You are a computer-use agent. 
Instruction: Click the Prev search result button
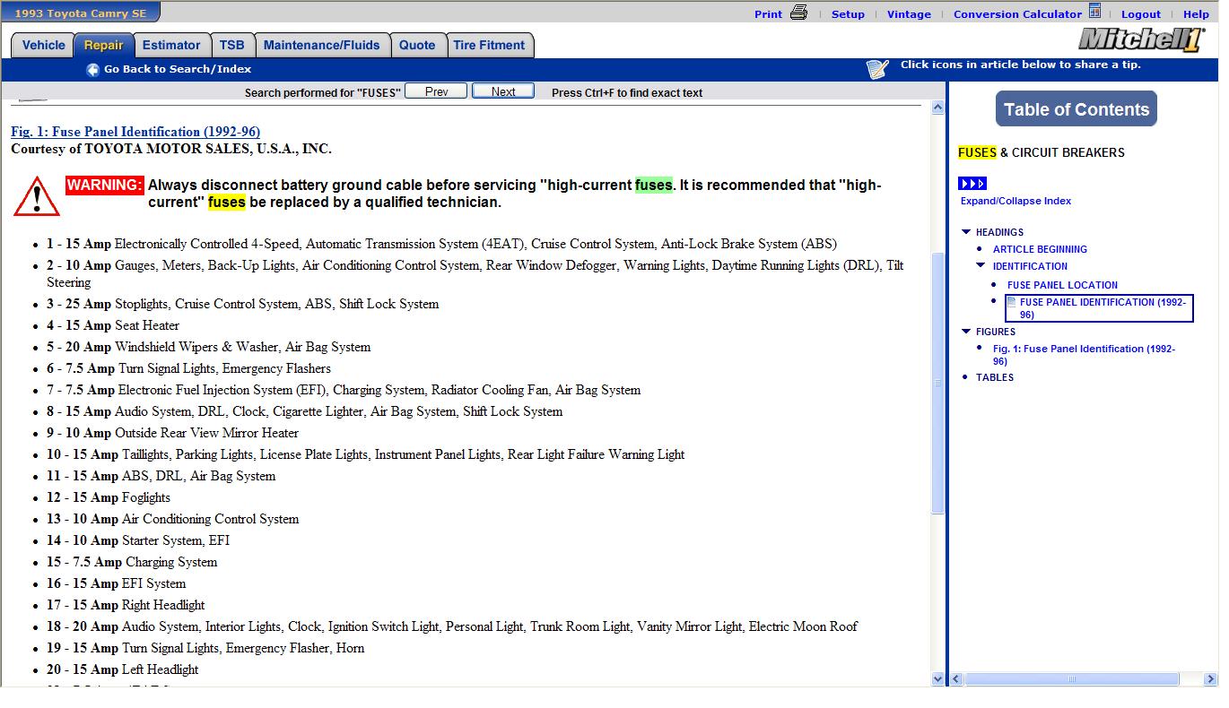coord(436,91)
